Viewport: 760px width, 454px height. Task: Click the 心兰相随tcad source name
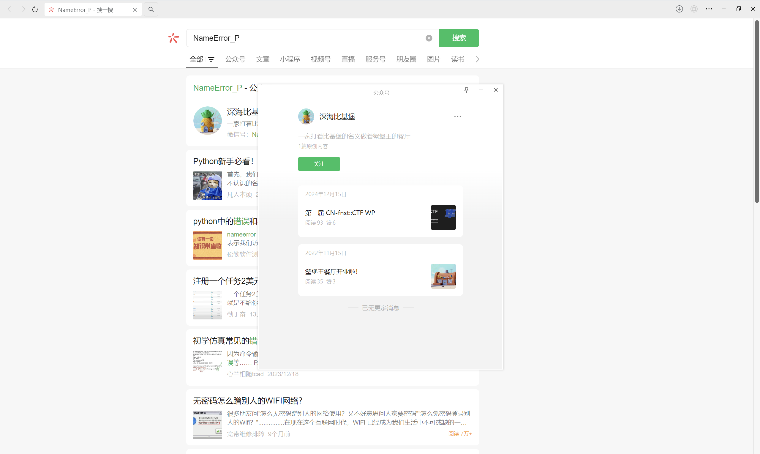[x=245, y=374]
